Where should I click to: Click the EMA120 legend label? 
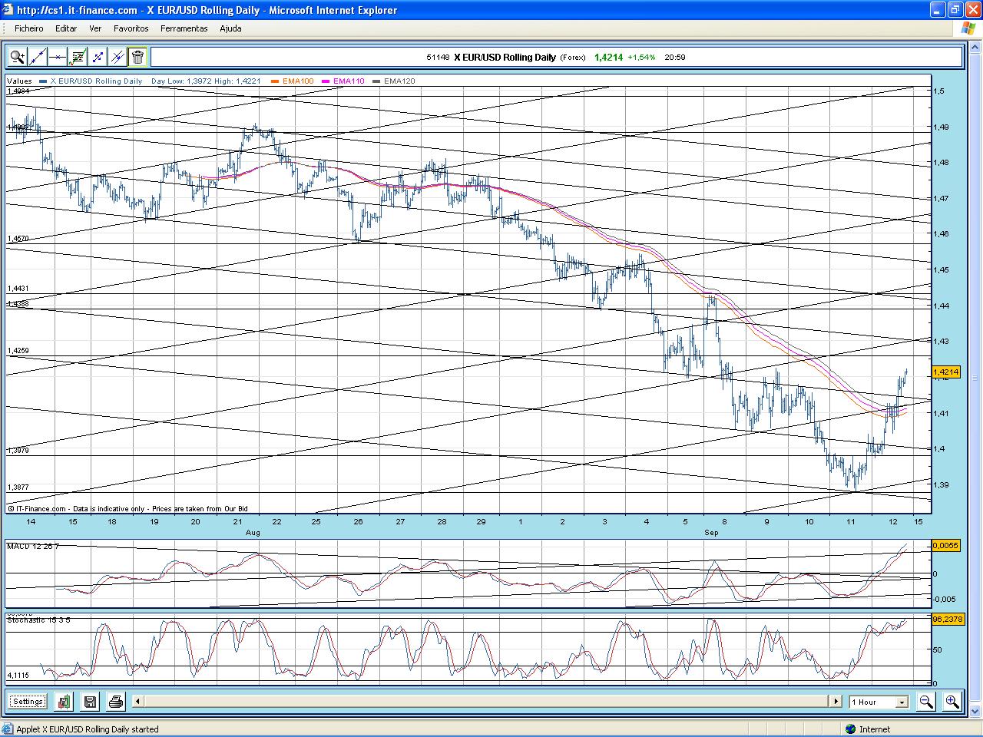click(399, 81)
